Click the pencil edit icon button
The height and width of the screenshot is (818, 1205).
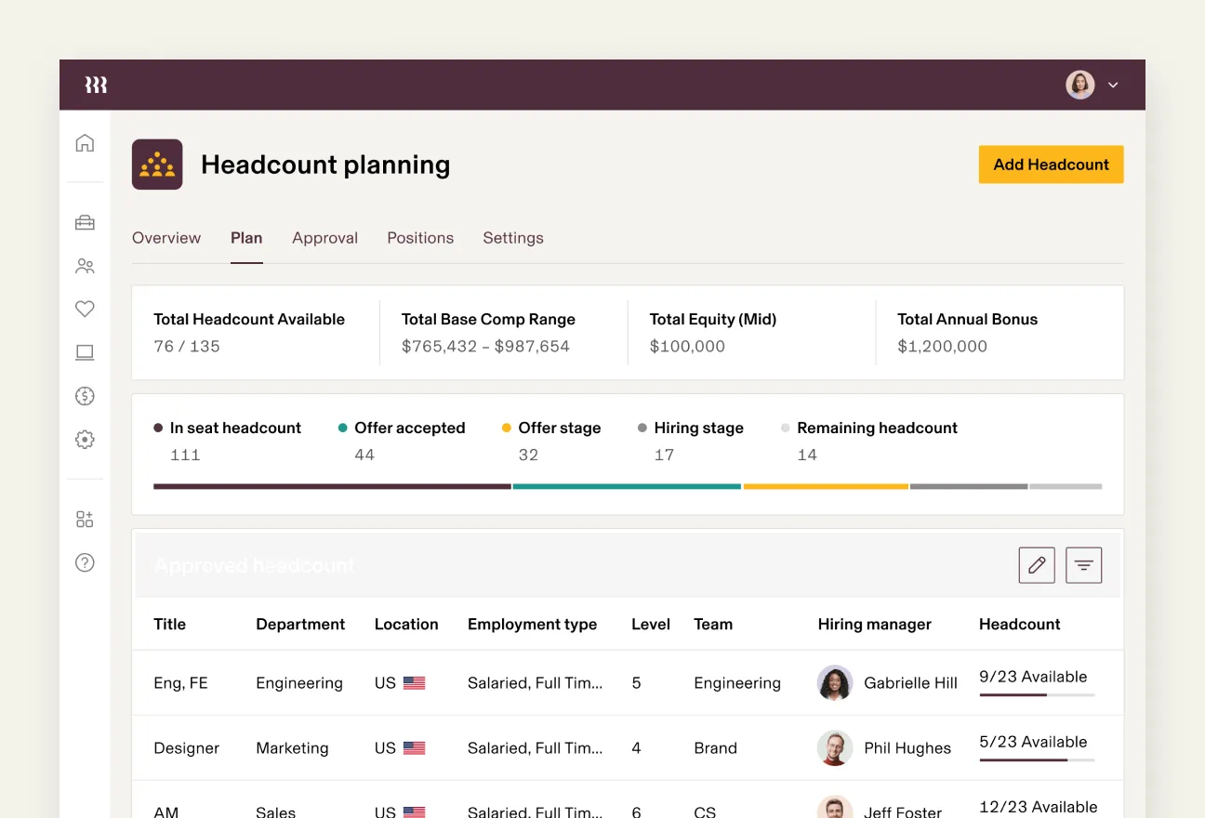click(x=1037, y=565)
